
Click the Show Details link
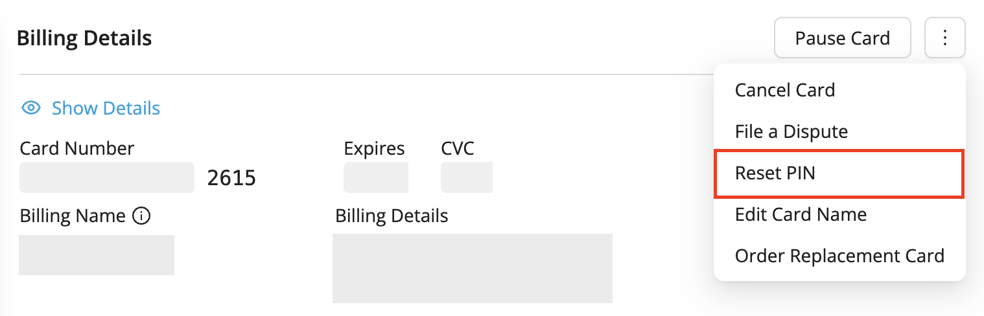pos(106,108)
